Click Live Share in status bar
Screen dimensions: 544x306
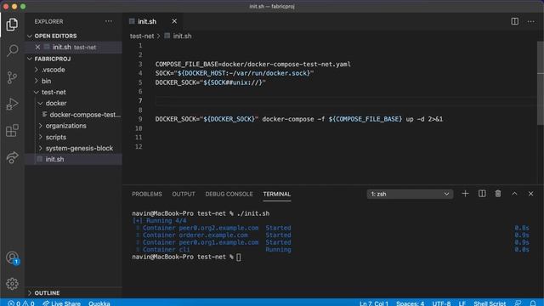(x=62, y=303)
